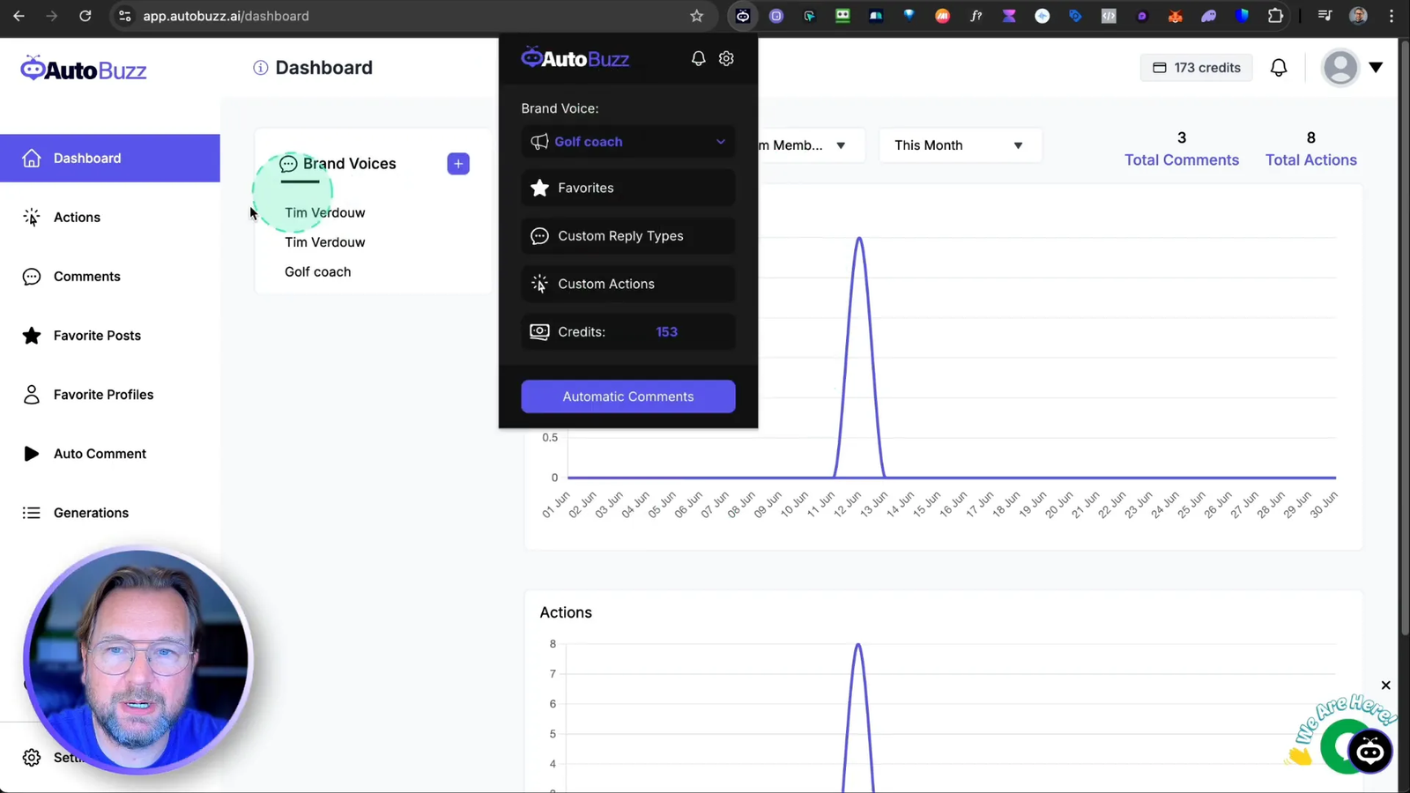Open Chrome media controls icon
The width and height of the screenshot is (1410, 793).
[1325, 16]
